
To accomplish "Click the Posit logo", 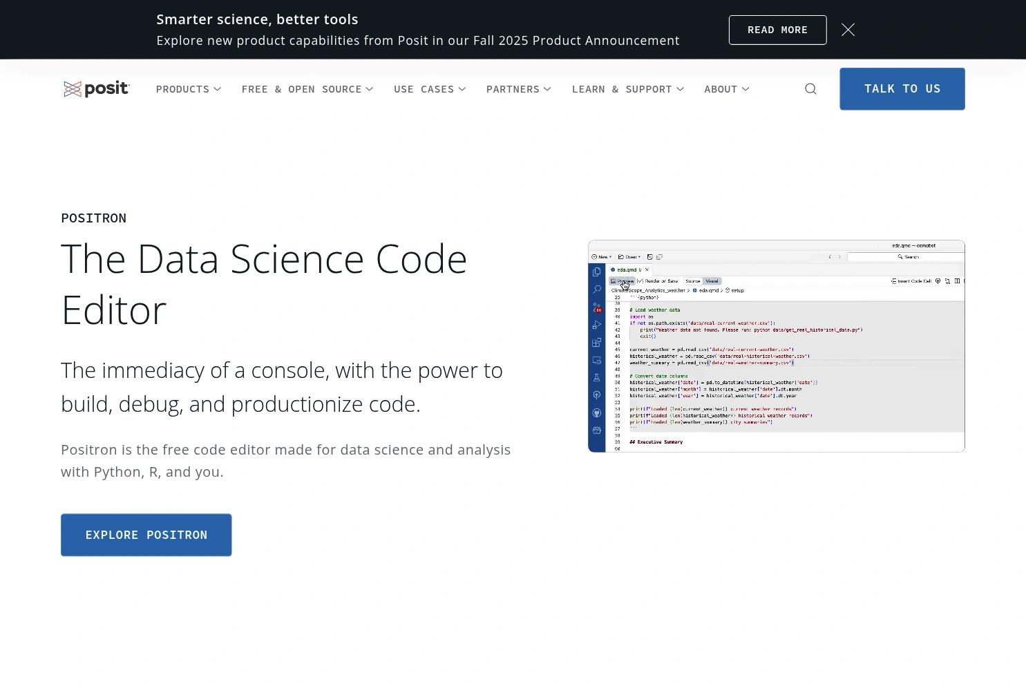I will (97, 89).
